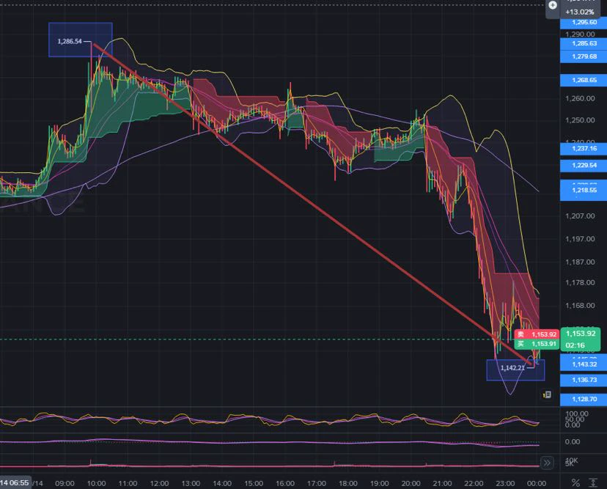Select the 1,136.73 blue price label
Viewport: 607px width, 489px height.
pyautogui.click(x=584, y=380)
